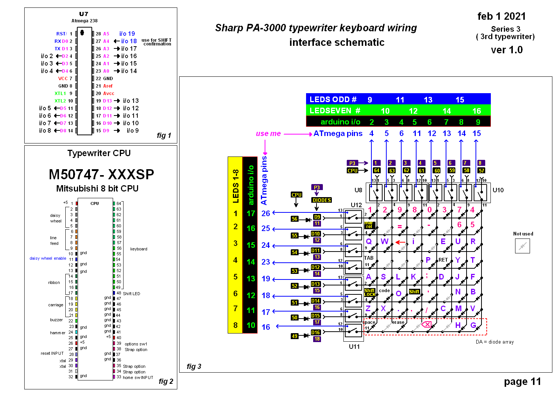Click the 'home sw INPUT' label
The height and width of the screenshot is (395, 558).
point(138,377)
